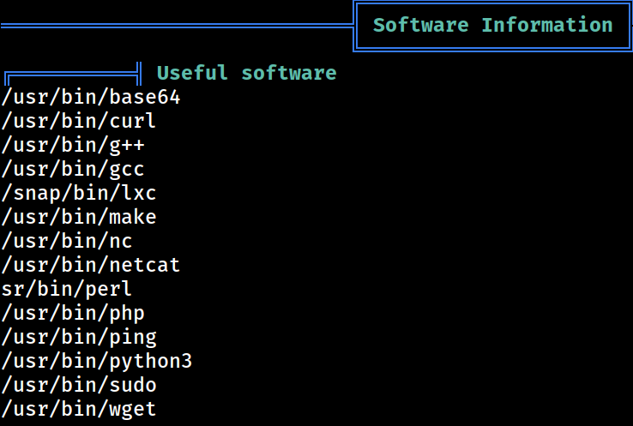Image resolution: width=633 pixels, height=426 pixels.
Task: Click the /usr/bin/wget path
Action: click(x=79, y=410)
